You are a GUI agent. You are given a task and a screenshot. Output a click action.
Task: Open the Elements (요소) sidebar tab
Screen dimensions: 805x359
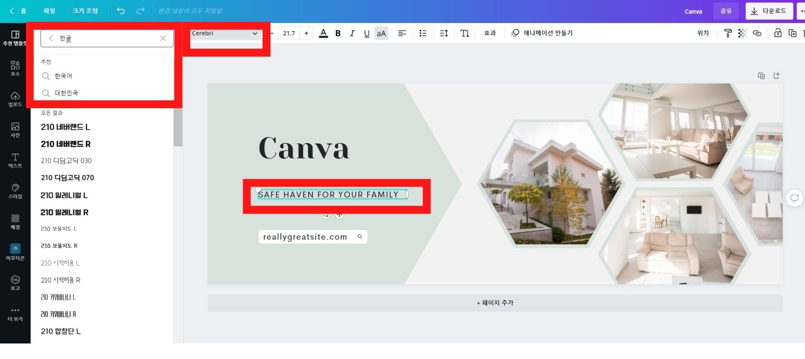pos(15,68)
